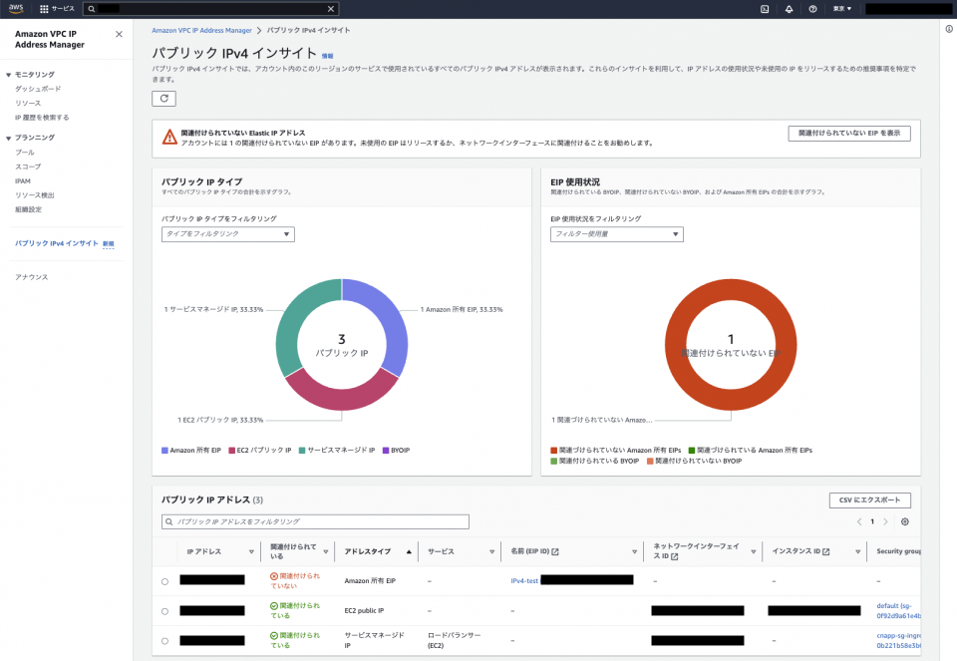This screenshot has width=957, height=661.
Task: Click the Amazon 所有 EIP legend swatch
Action: pyautogui.click(x=164, y=451)
